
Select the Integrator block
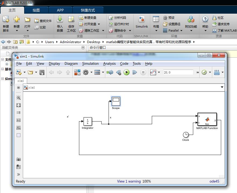point(88,121)
